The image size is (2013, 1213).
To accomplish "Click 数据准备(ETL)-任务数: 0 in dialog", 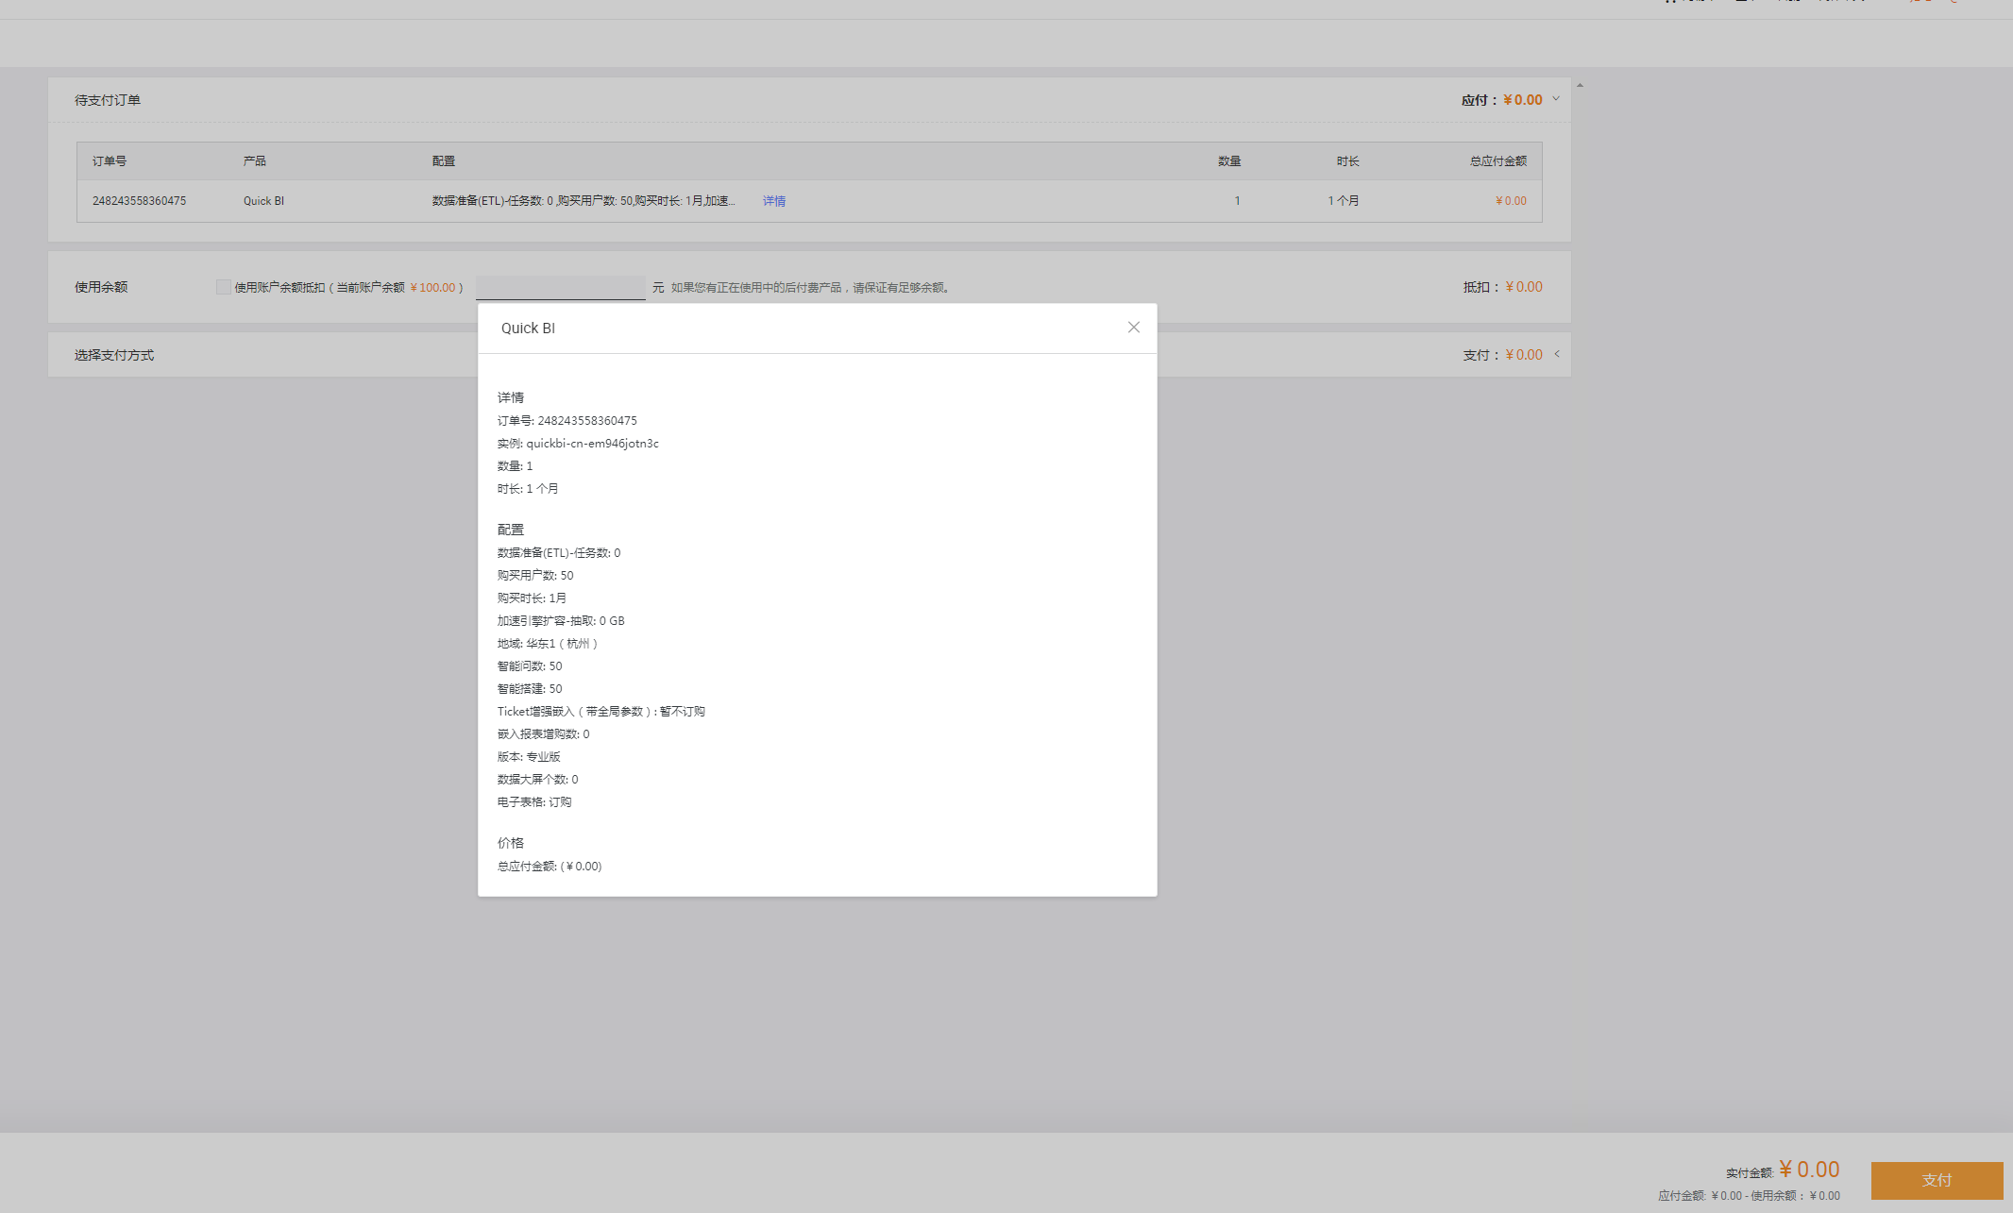I will coord(559,553).
